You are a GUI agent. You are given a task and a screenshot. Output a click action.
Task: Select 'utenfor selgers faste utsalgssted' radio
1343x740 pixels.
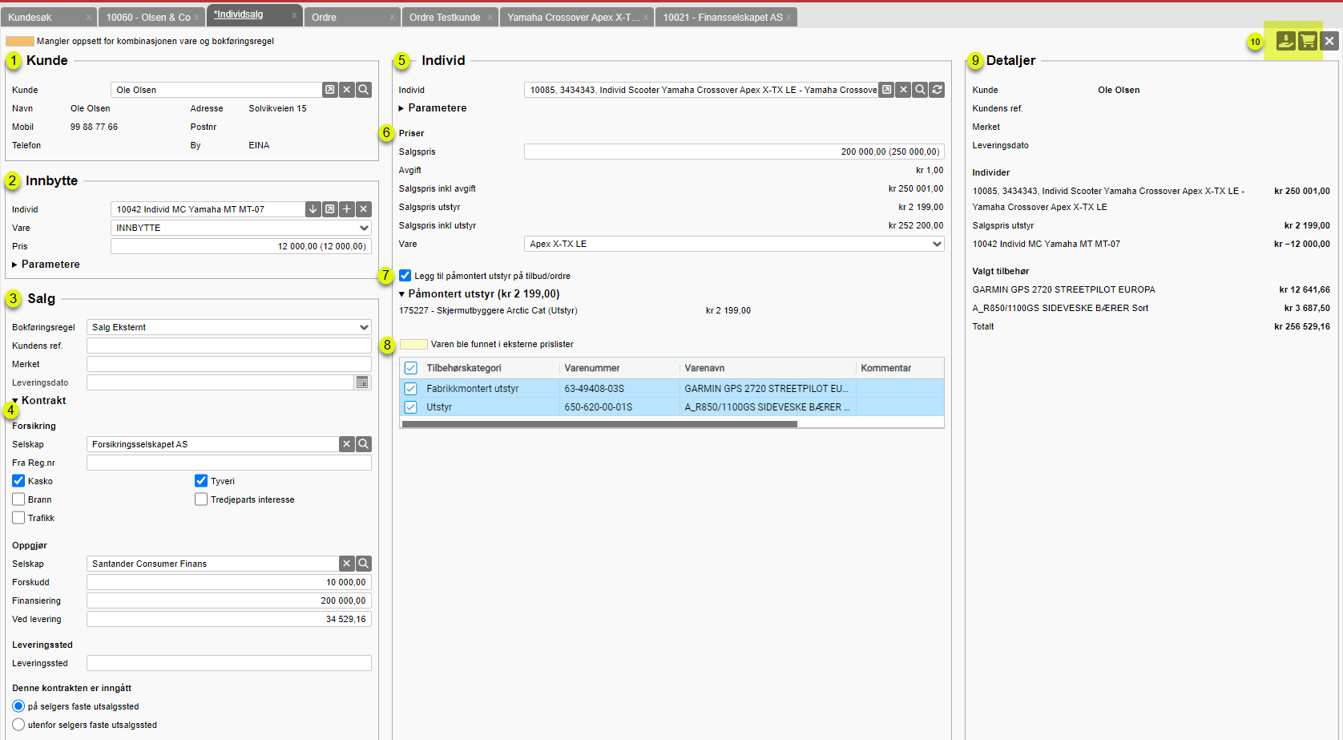(18, 725)
